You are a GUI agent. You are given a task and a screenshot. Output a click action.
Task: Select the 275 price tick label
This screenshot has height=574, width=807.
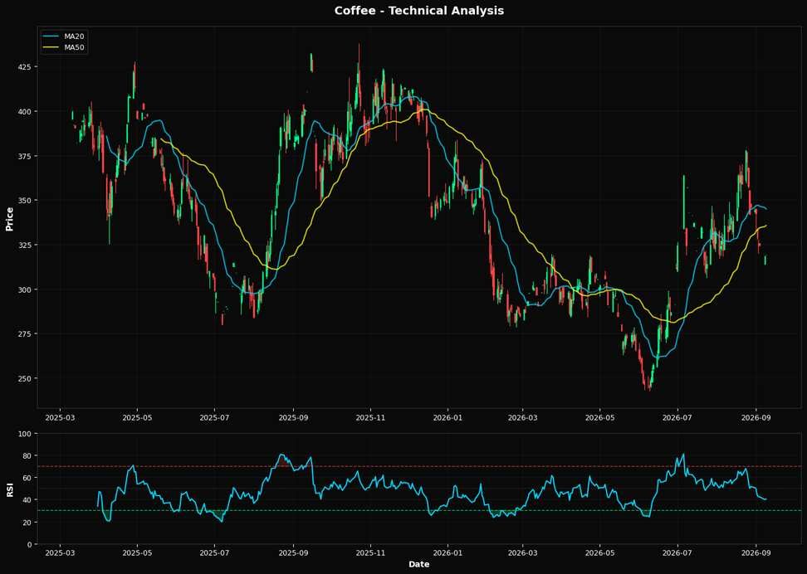point(27,333)
